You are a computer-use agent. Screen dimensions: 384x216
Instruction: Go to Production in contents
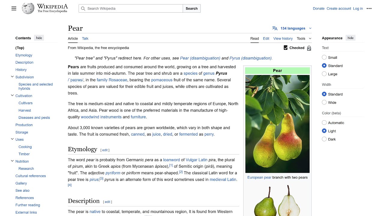click(x=24, y=125)
